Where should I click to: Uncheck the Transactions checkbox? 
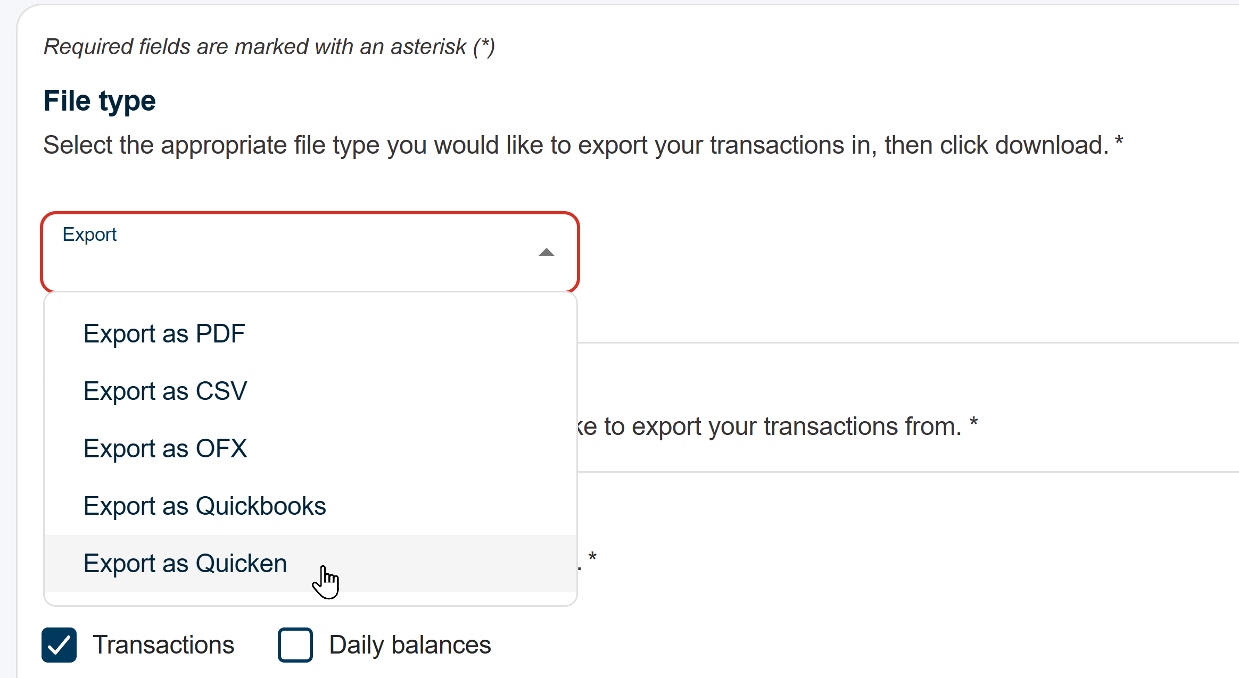59,645
